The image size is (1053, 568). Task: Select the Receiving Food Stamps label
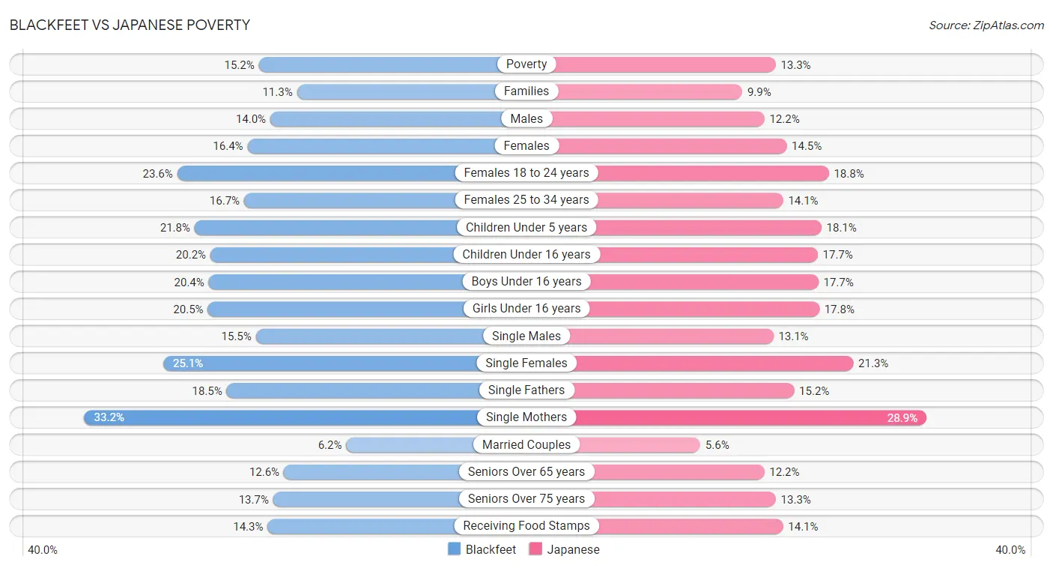[526, 526]
